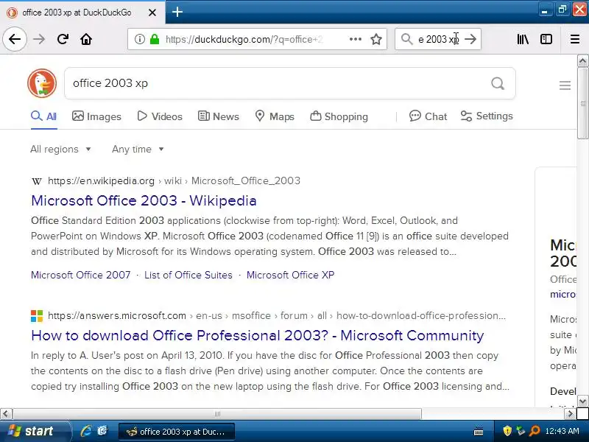Open the Firefox hamburger menu
This screenshot has height=442, width=589.
pos(575,39)
